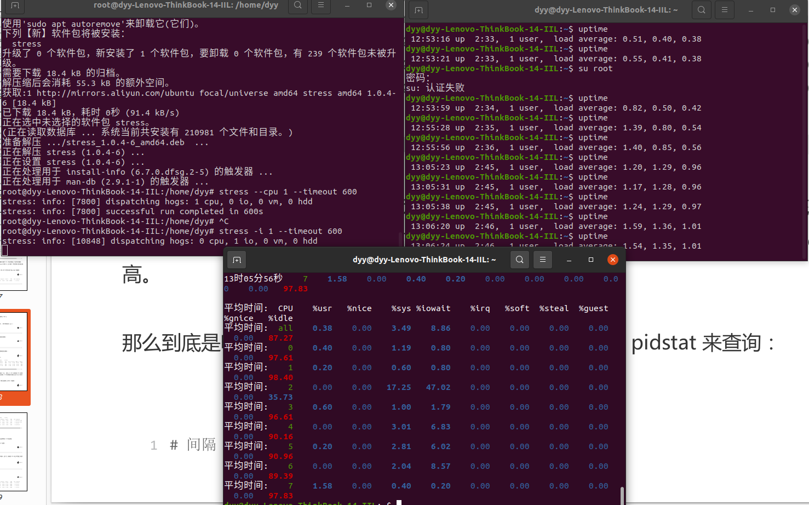Viewport: 809px width, 505px height.
Task: Click the %idle column header
Action: (280, 318)
